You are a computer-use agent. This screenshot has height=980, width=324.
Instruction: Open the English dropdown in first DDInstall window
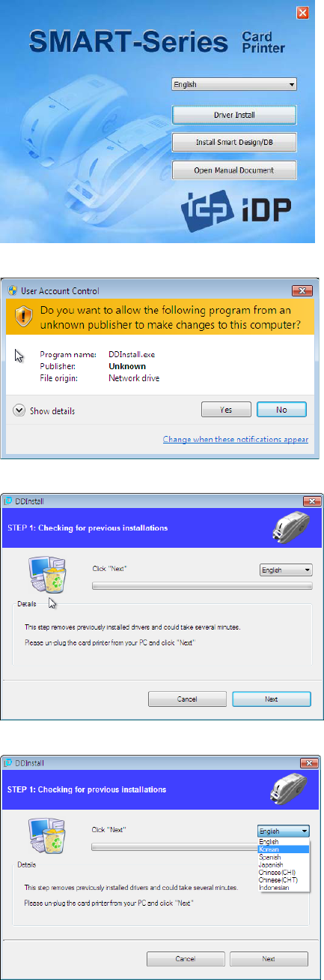(x=285, y=570)
